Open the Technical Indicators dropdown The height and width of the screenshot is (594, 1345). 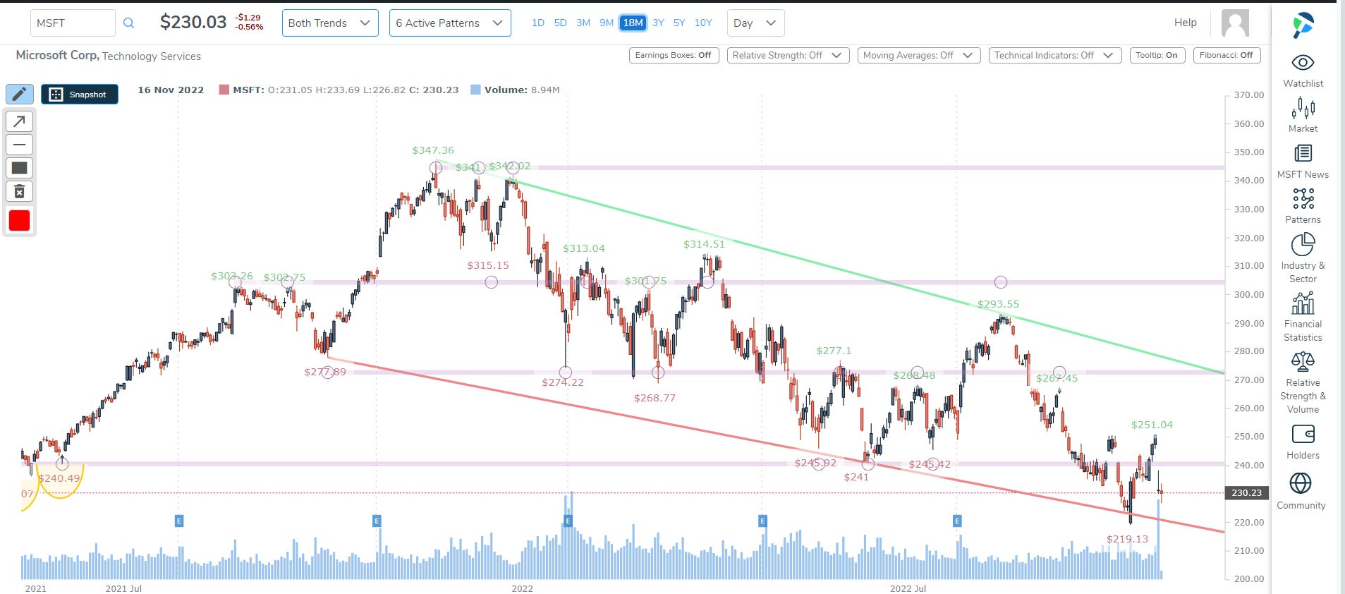click(1055, 55)
